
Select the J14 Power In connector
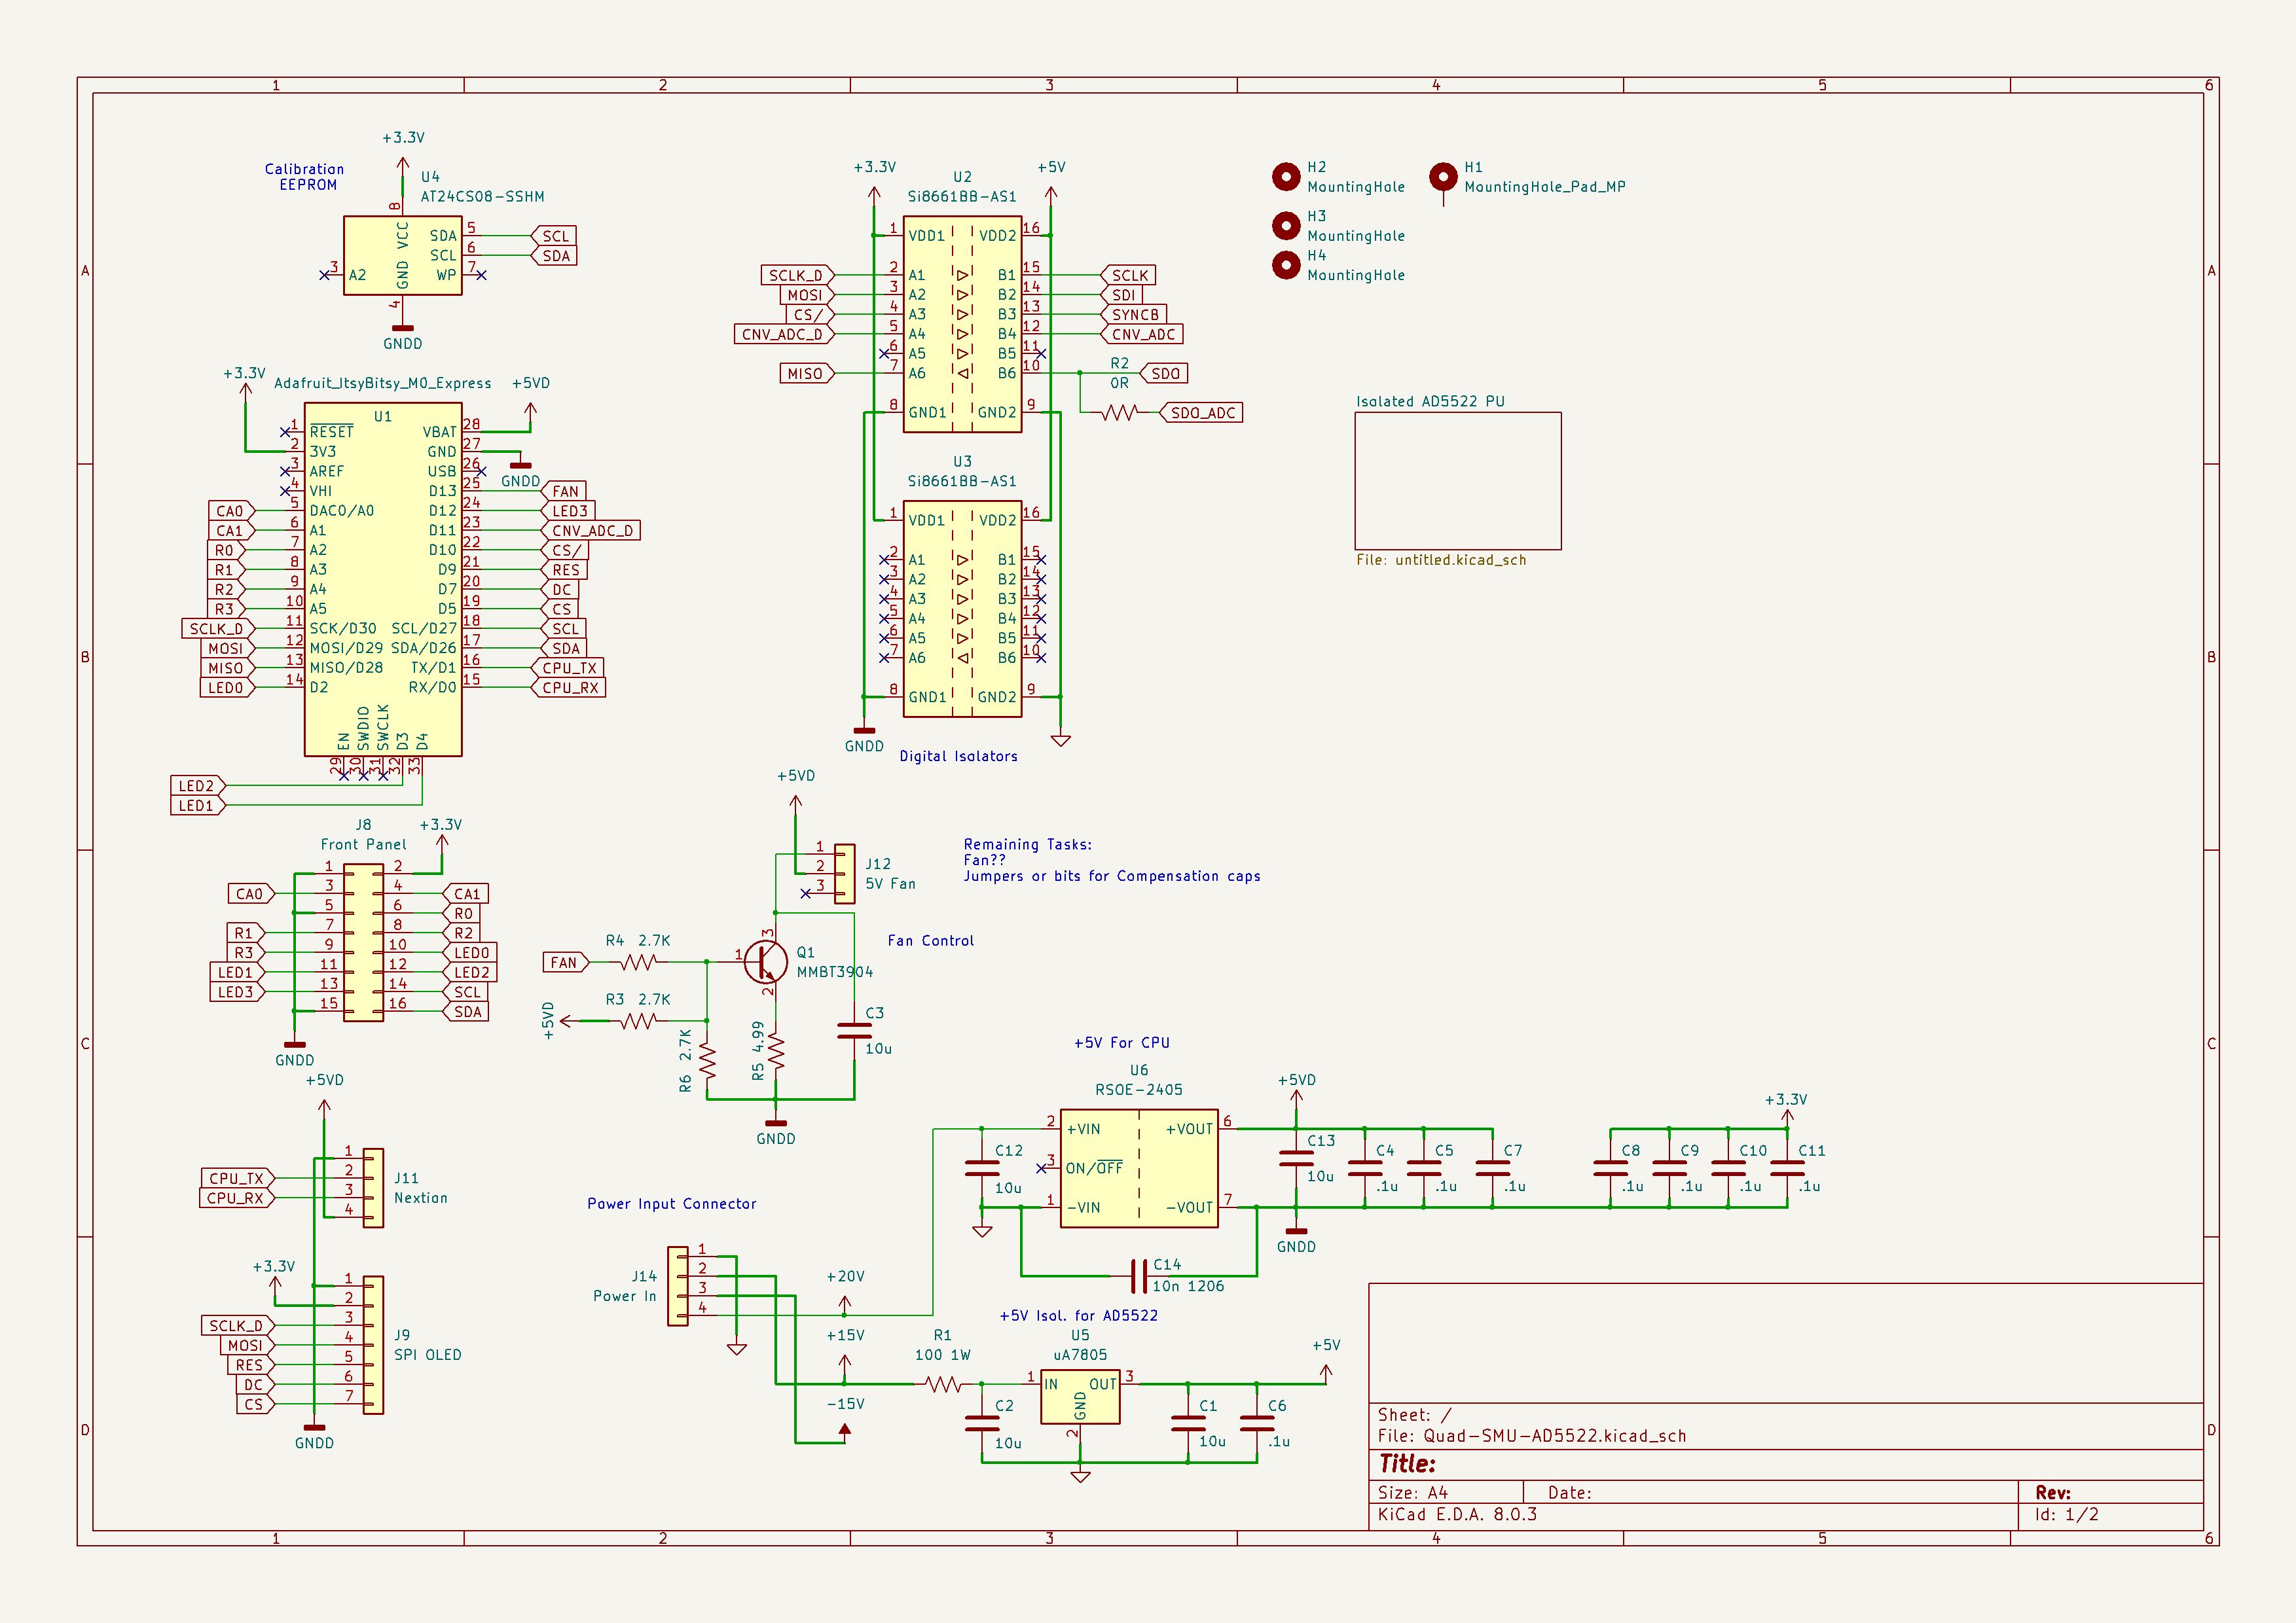click(678, 1285)
